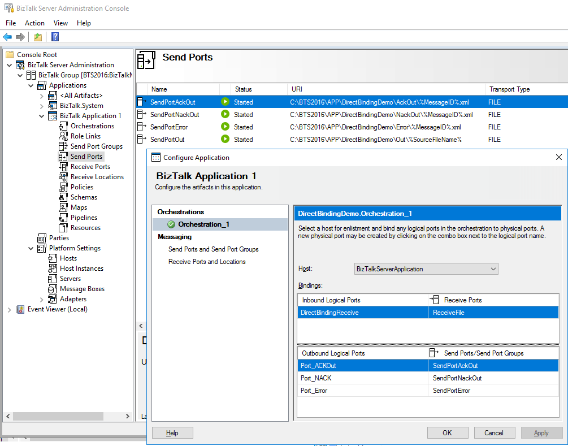Sort by the URI column header
The width and height of the screenshot is (568, 446).
386,89
